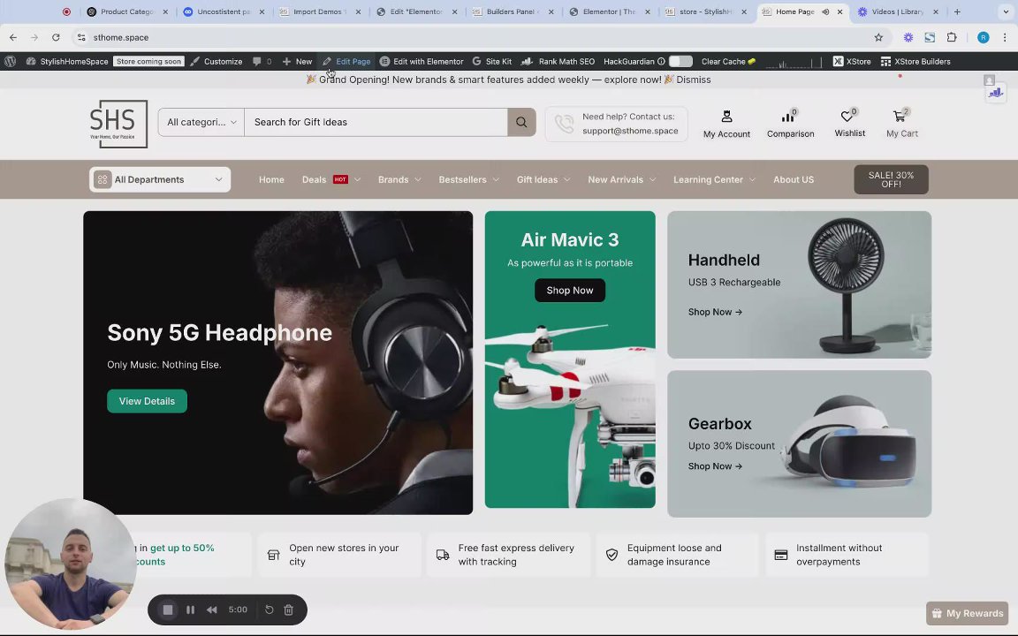Open the browser extensions puzzle icon
Image resolution: width=1018 pixels, height=636 pixels.
click(952, 38)
